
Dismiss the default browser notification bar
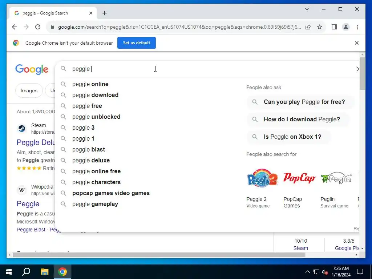[357, 43]
